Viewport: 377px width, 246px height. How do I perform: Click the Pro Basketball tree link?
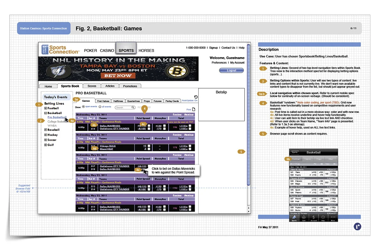tap(57, 117)
